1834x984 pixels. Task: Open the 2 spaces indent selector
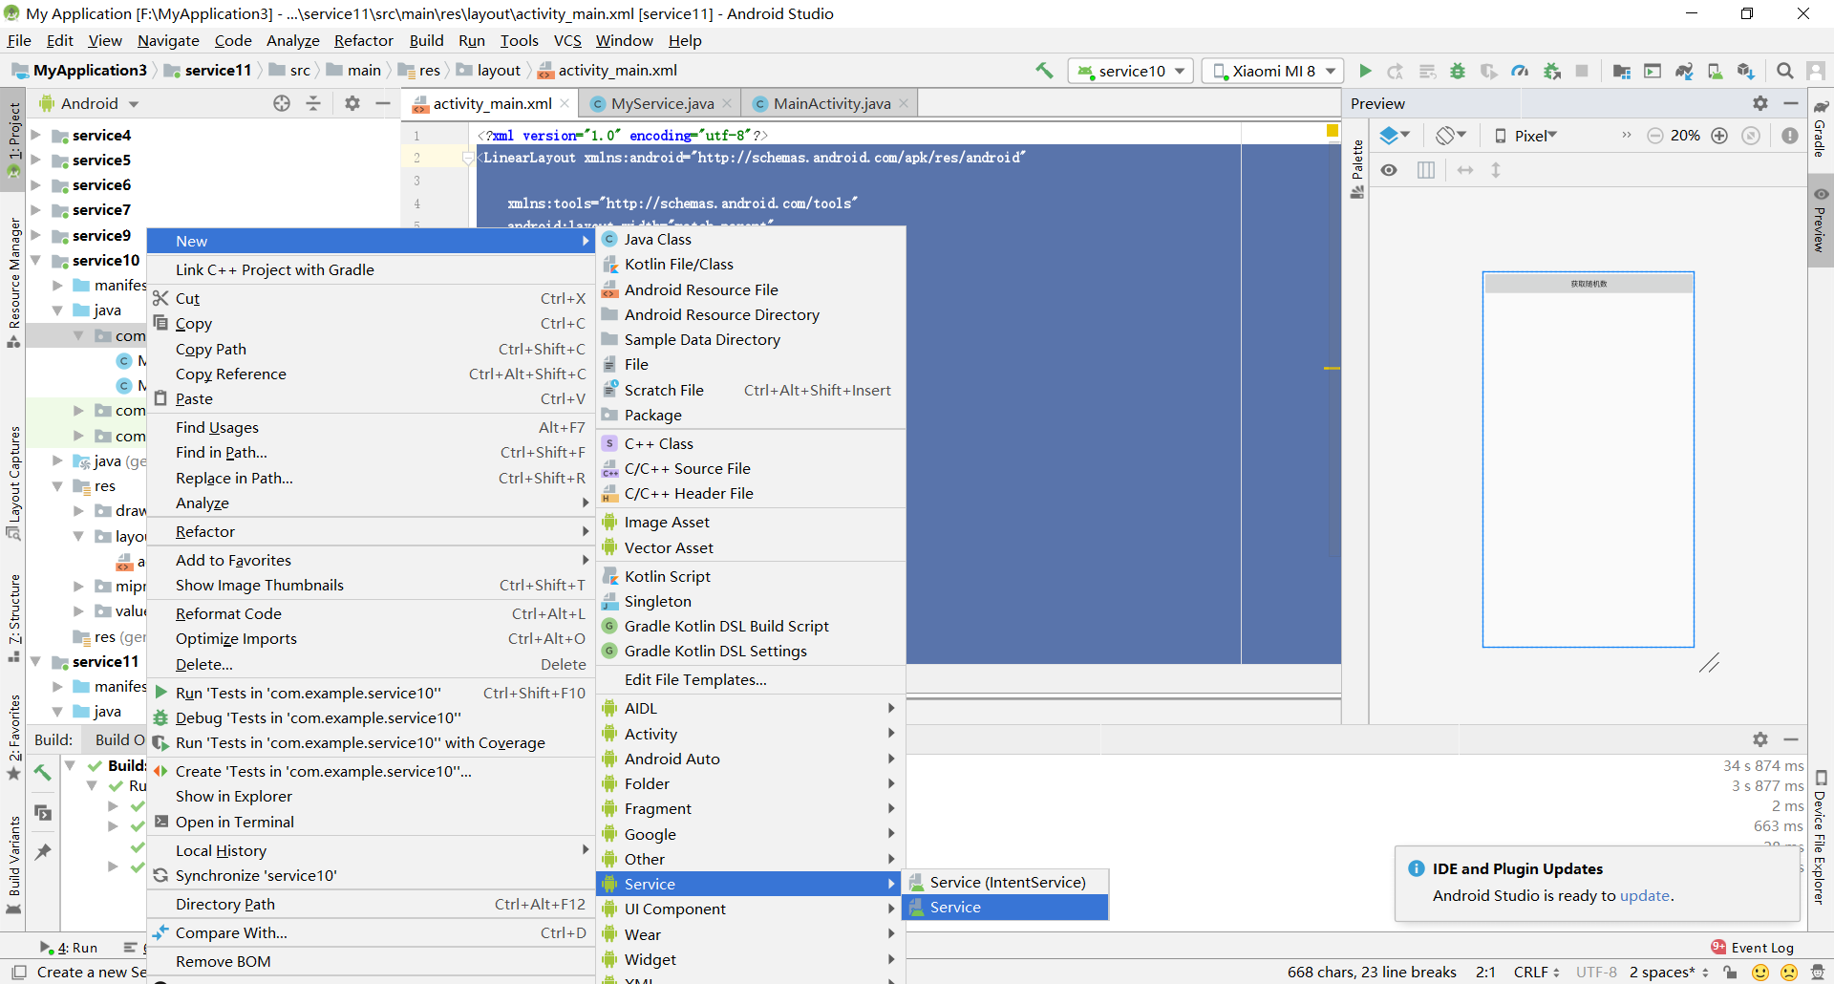pyautogui.click(x=1668, y=973)
